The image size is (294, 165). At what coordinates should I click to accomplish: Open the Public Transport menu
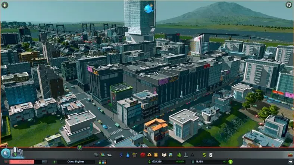point(171,155)
